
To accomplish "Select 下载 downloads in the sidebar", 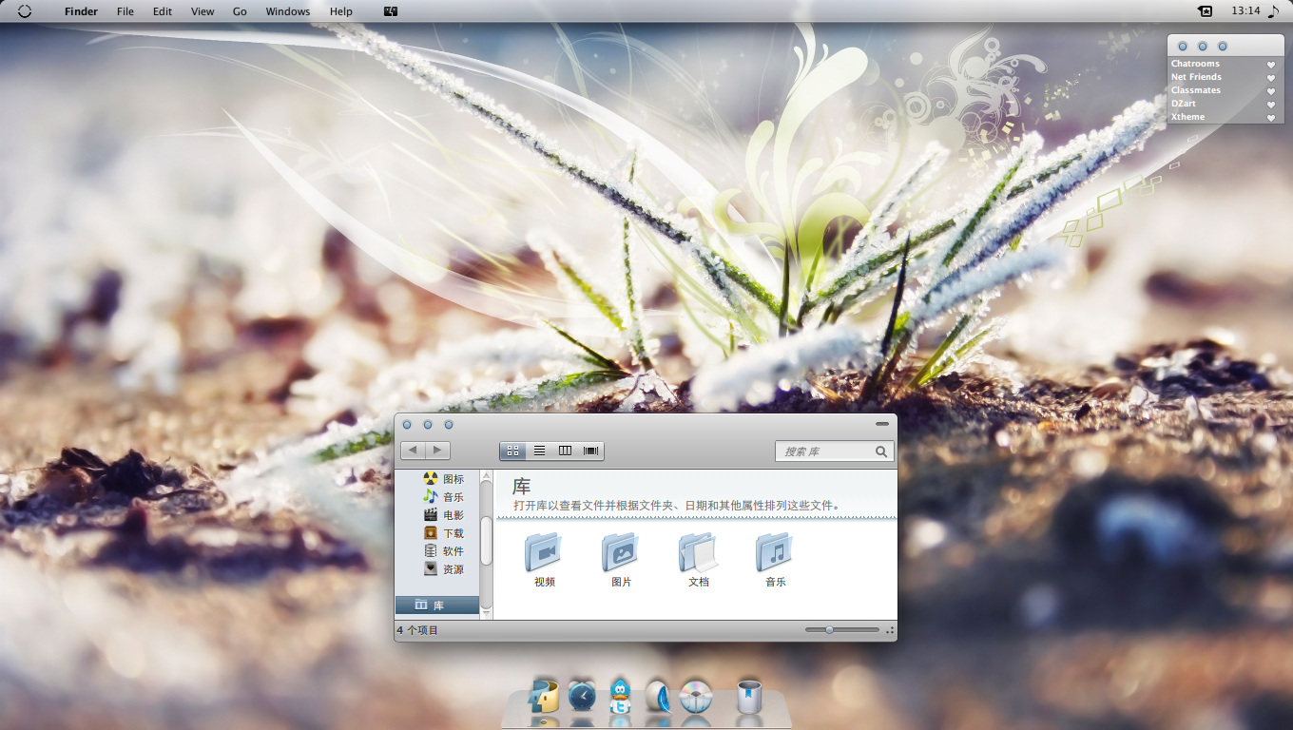I will click(453, 533).
